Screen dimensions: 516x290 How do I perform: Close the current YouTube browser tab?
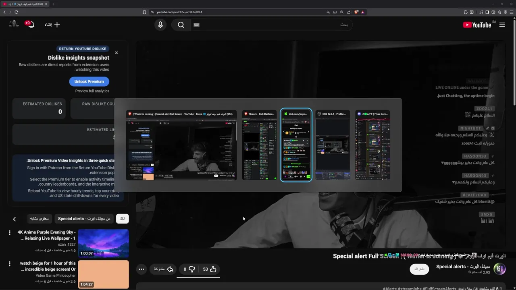(x=46, y=4)
